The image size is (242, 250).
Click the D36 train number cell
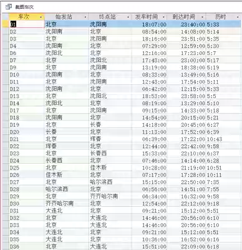click(x=27, y=246)
